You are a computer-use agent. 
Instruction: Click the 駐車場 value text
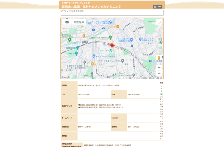[133, 127]
